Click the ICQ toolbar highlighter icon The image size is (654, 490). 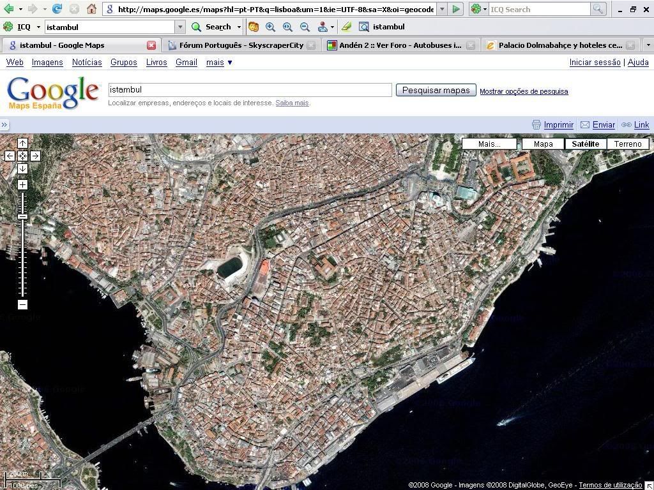[x=346, y=27]
